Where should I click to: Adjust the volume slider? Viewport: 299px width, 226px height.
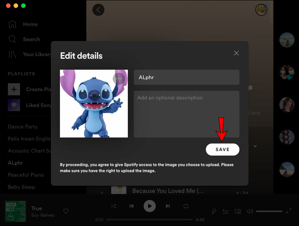pos(269,211)
